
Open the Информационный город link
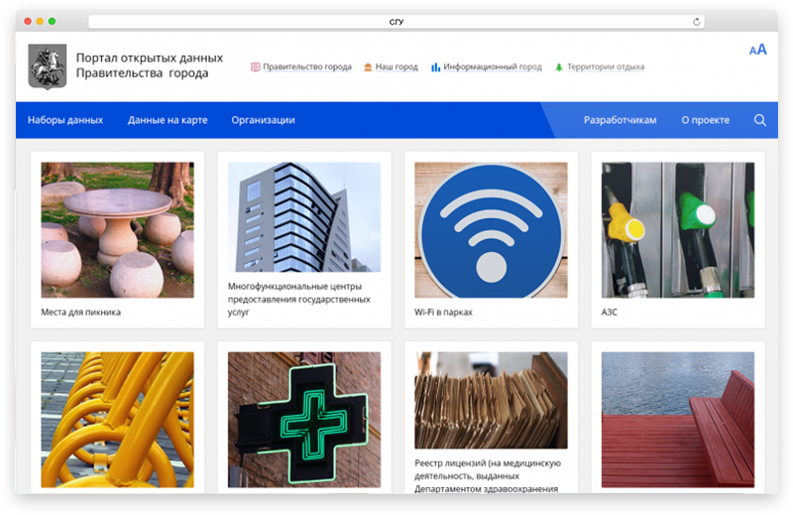(x=493, y=66)
